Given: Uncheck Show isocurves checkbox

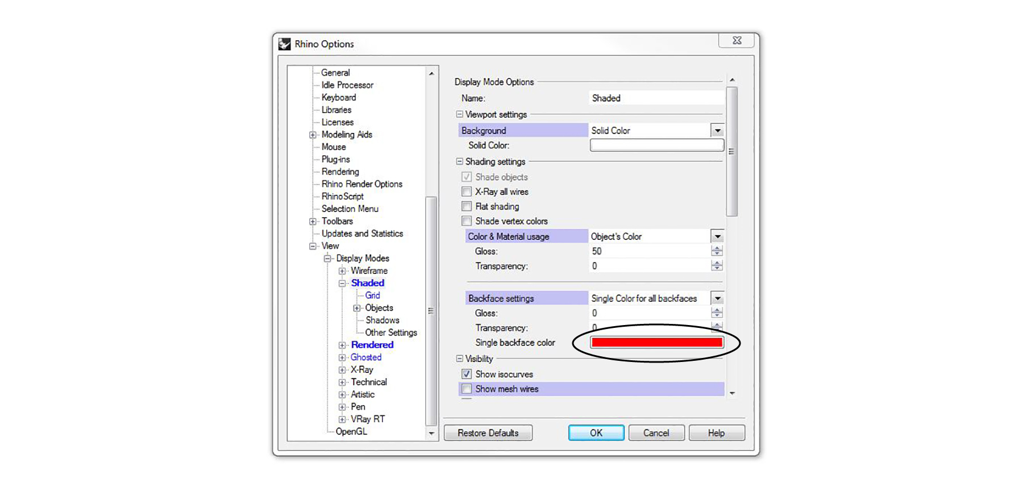Looking at the screenshot, I should tap(467, 374).
